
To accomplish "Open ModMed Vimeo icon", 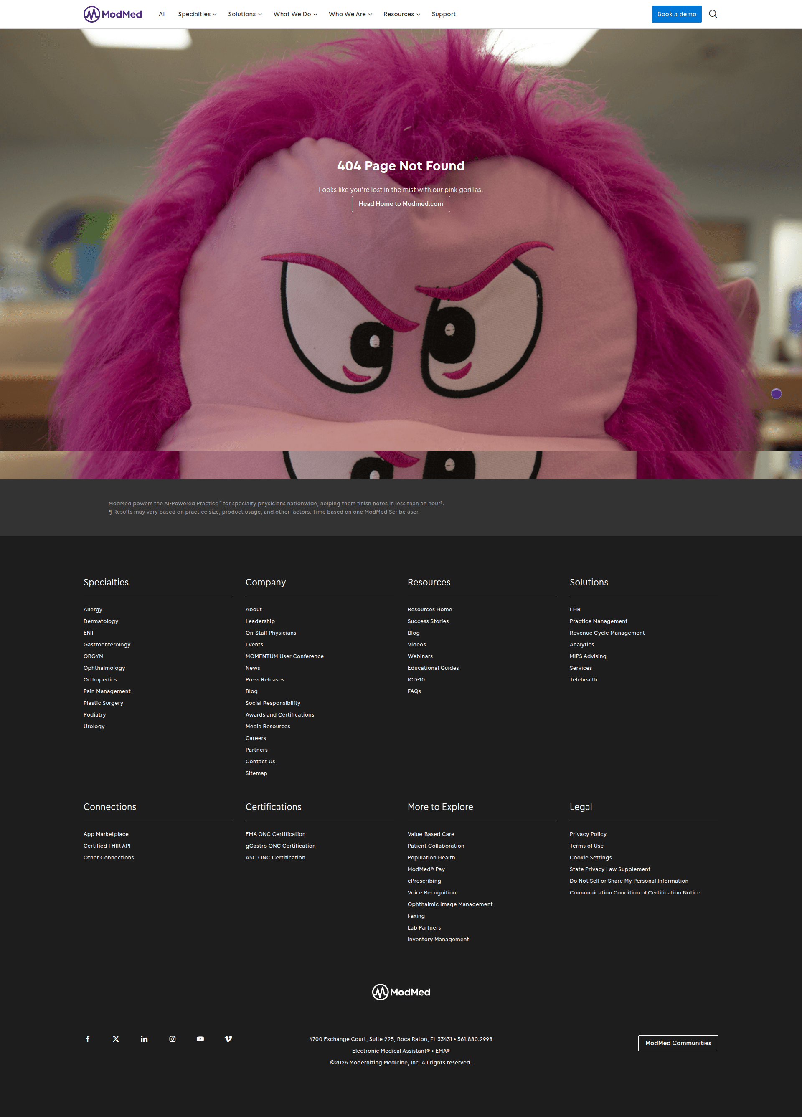I will coord(228,1038).
